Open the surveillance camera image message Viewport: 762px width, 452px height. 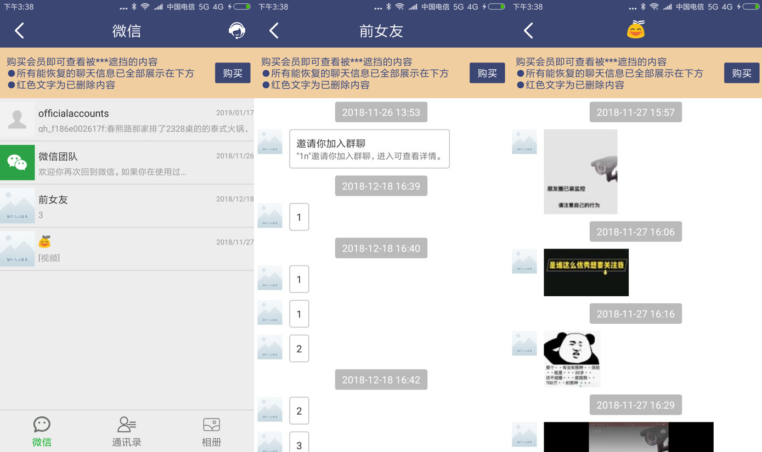(580, 172)
